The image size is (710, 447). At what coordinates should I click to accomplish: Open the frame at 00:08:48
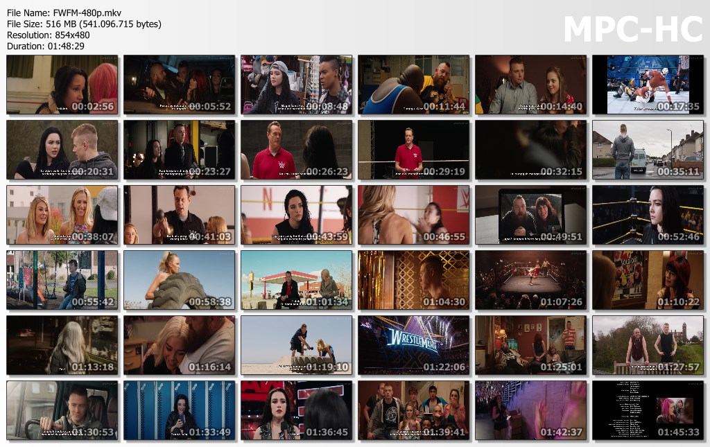pos(297,85)
